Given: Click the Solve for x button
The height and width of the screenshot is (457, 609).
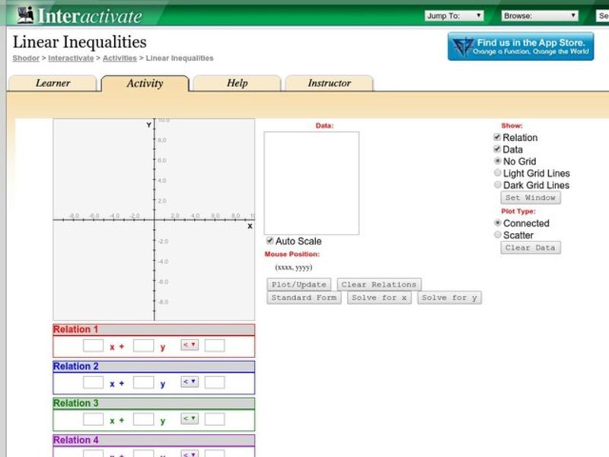Looking at the screenshot, I should [x=378, y=298].
